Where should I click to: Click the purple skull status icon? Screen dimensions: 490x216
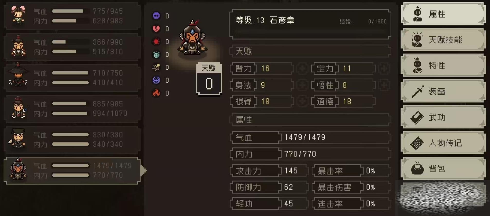[x=156, y=16]
